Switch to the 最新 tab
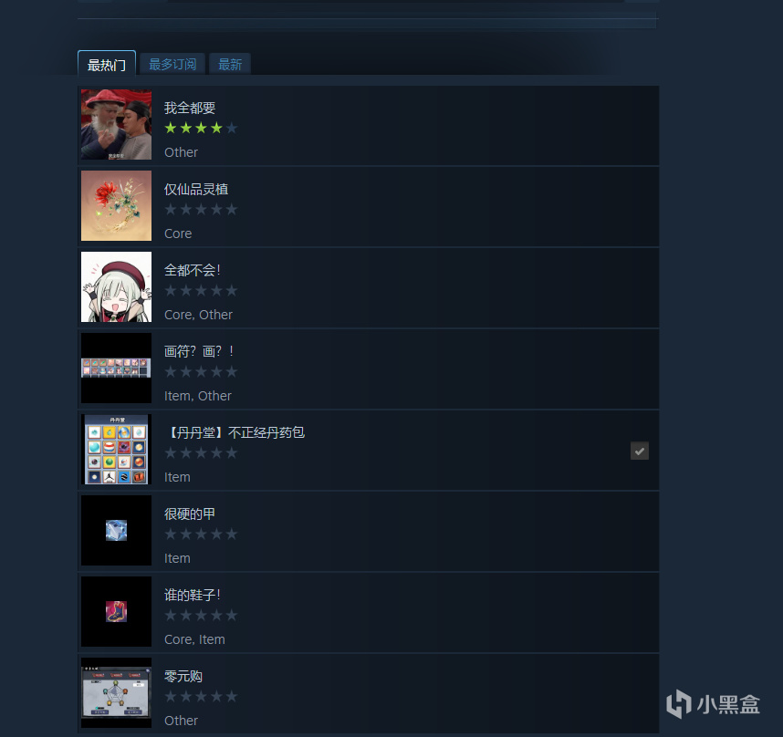The height and width of the screenshot is (737, 783). [x=230, y=65]
